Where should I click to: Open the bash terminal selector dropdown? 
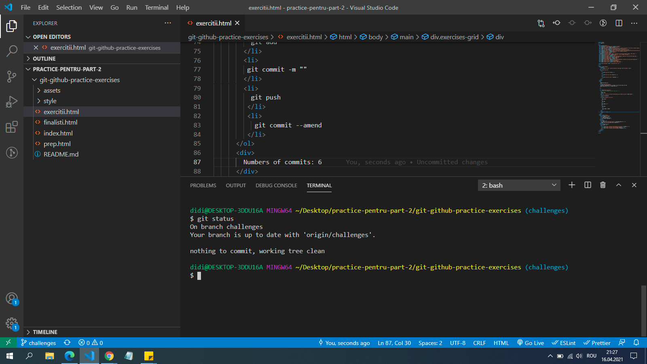pyautogui.click(x=519, y=185)
